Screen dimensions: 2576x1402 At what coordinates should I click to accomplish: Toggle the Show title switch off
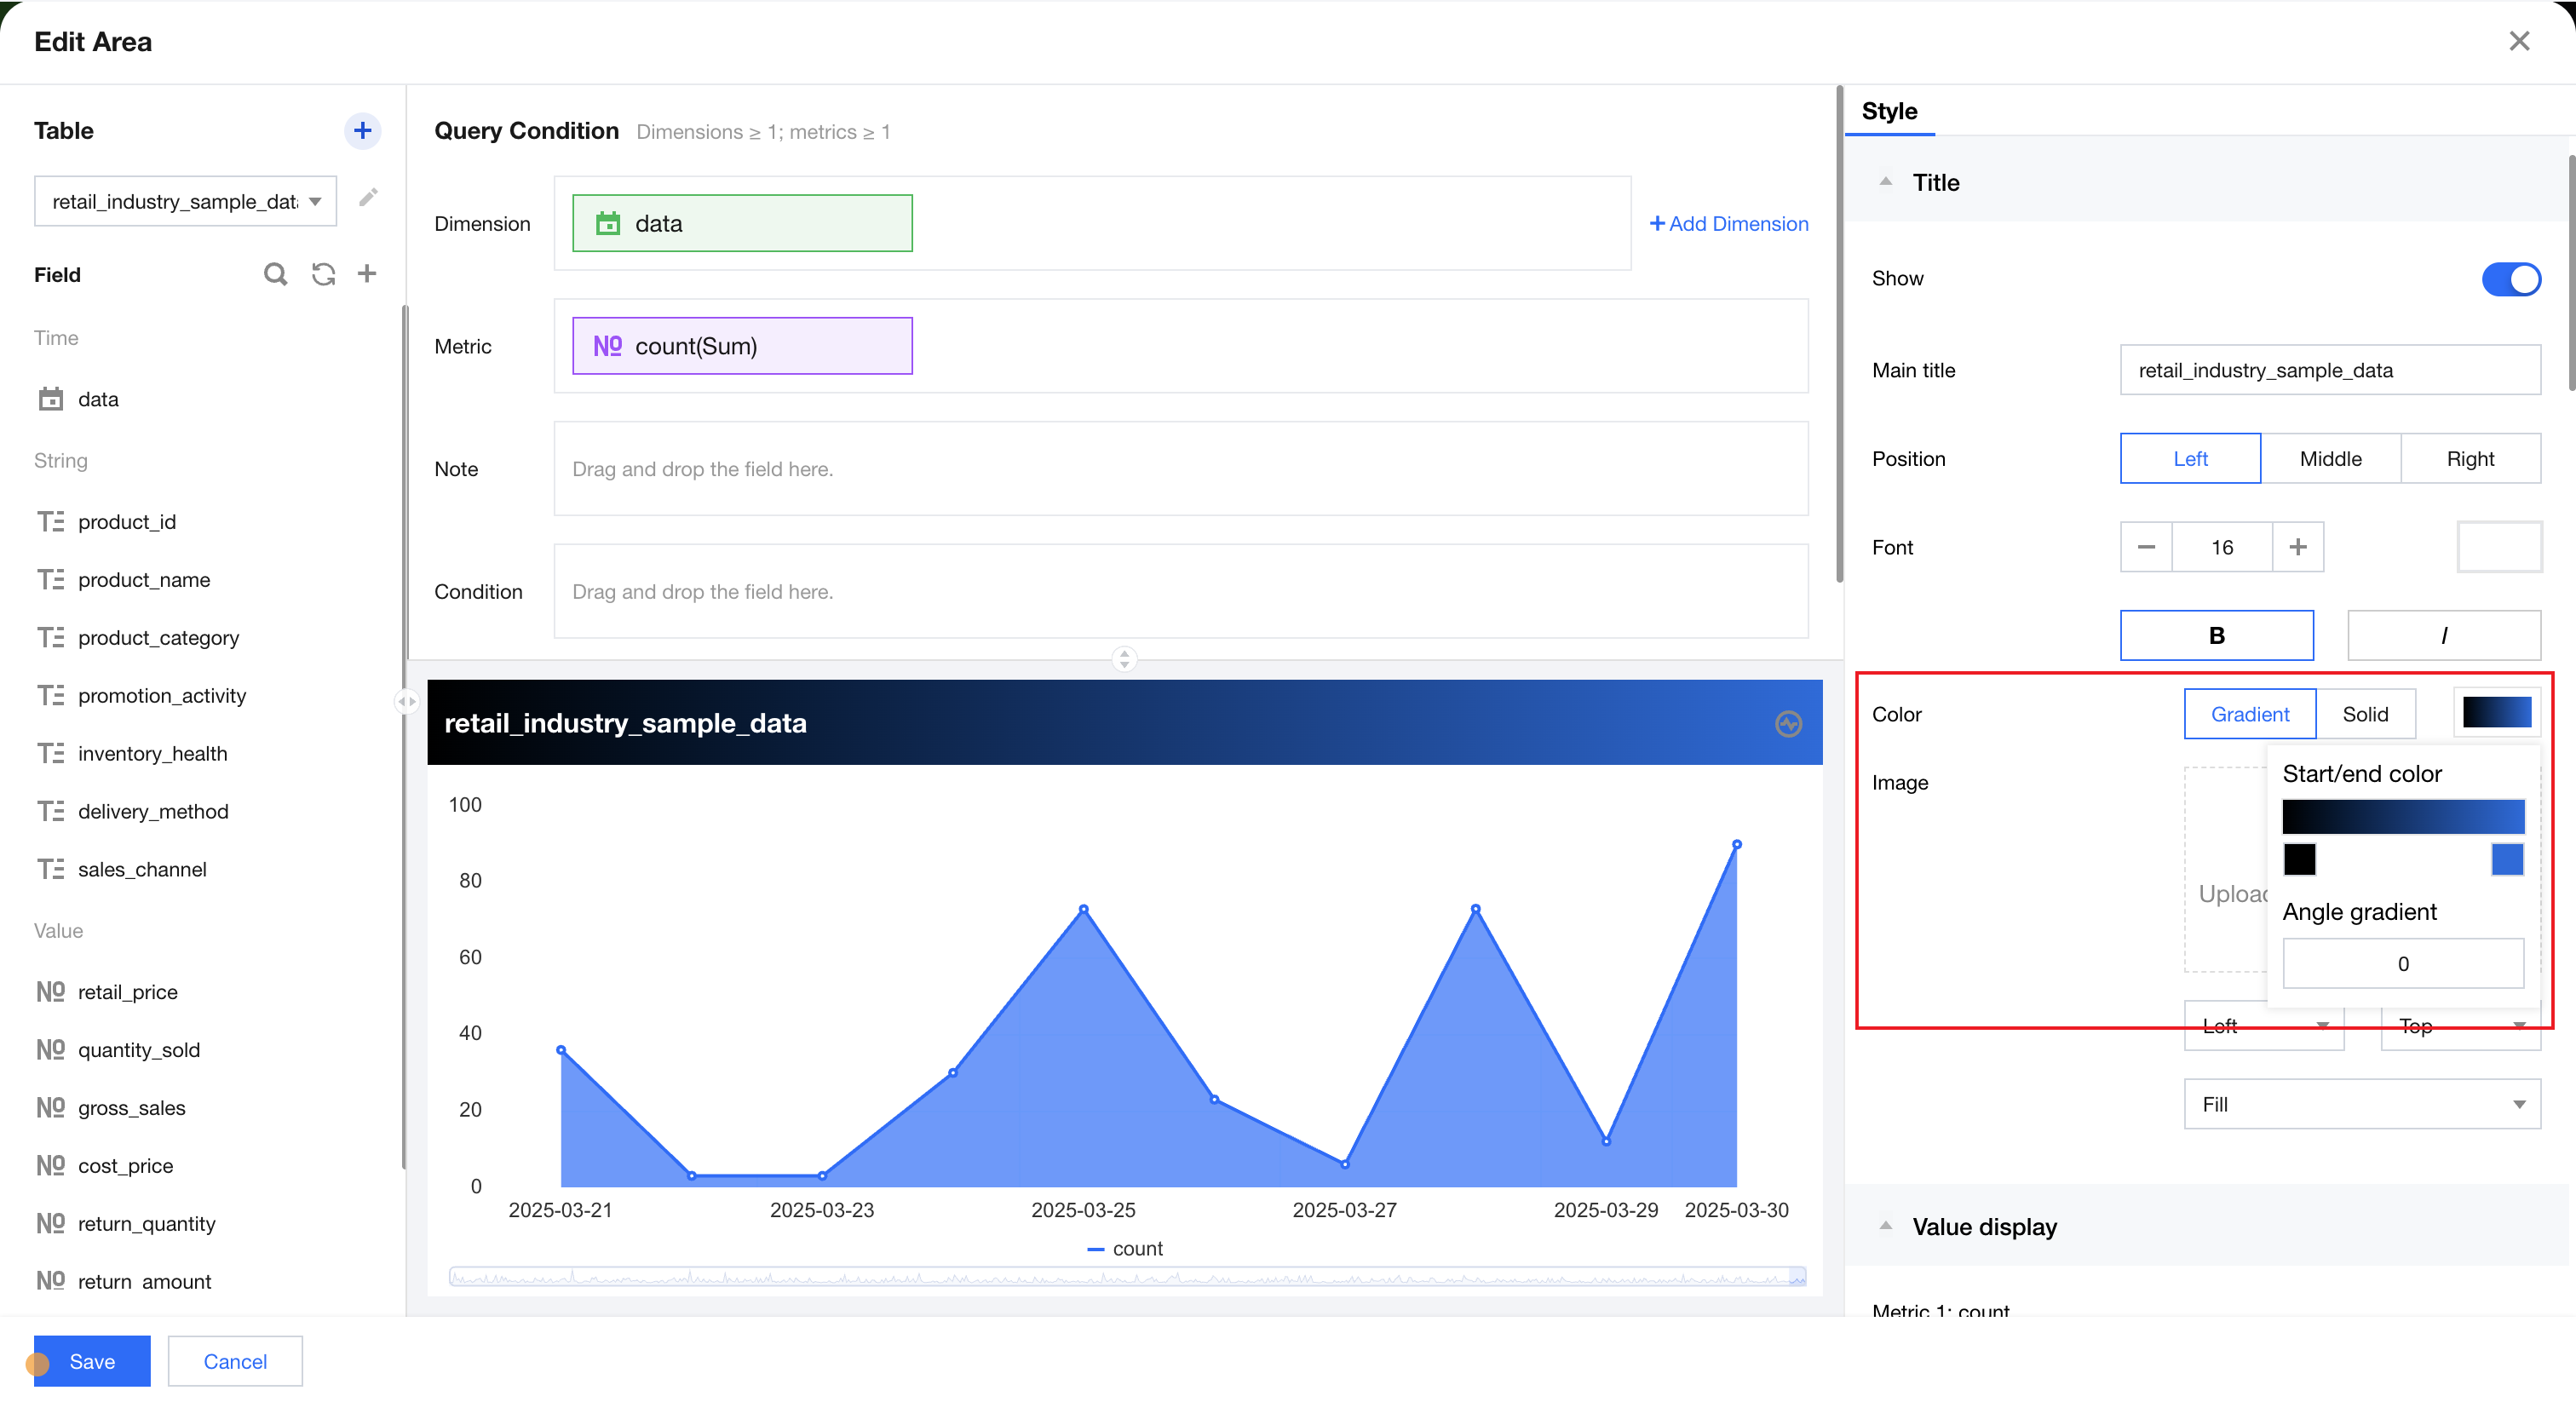tap(2510, 279)
